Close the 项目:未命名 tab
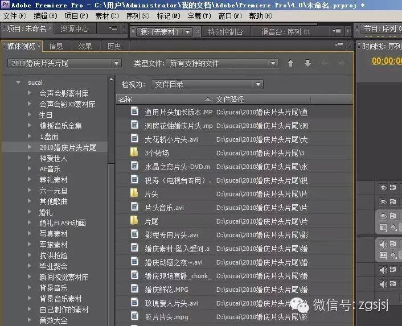Viewport: 402px width, 326px height. click(x=50, y=28)
